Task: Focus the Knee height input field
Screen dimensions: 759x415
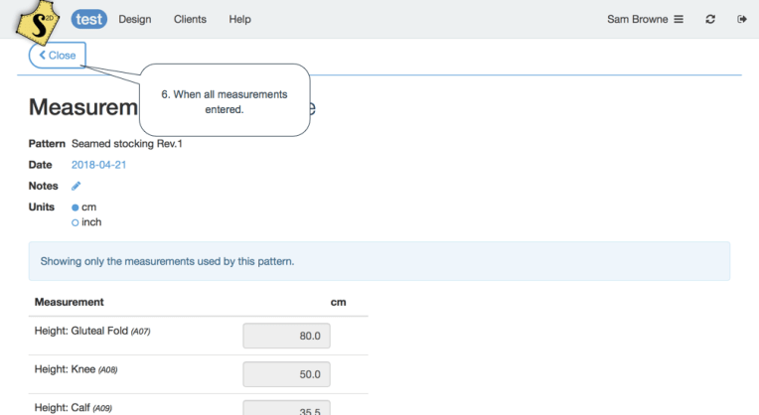Action: (x=286, y=374)
